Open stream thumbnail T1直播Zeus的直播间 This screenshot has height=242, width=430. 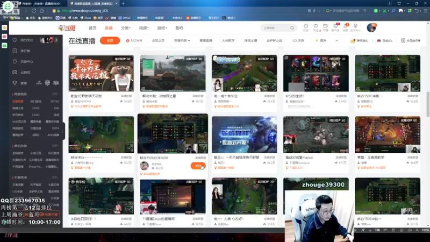(173, 196)
